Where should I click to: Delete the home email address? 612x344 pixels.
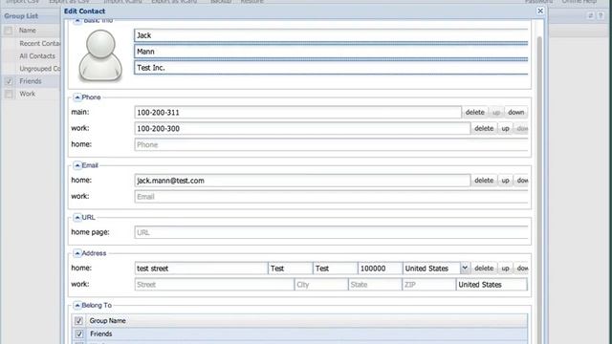(484, 181)
